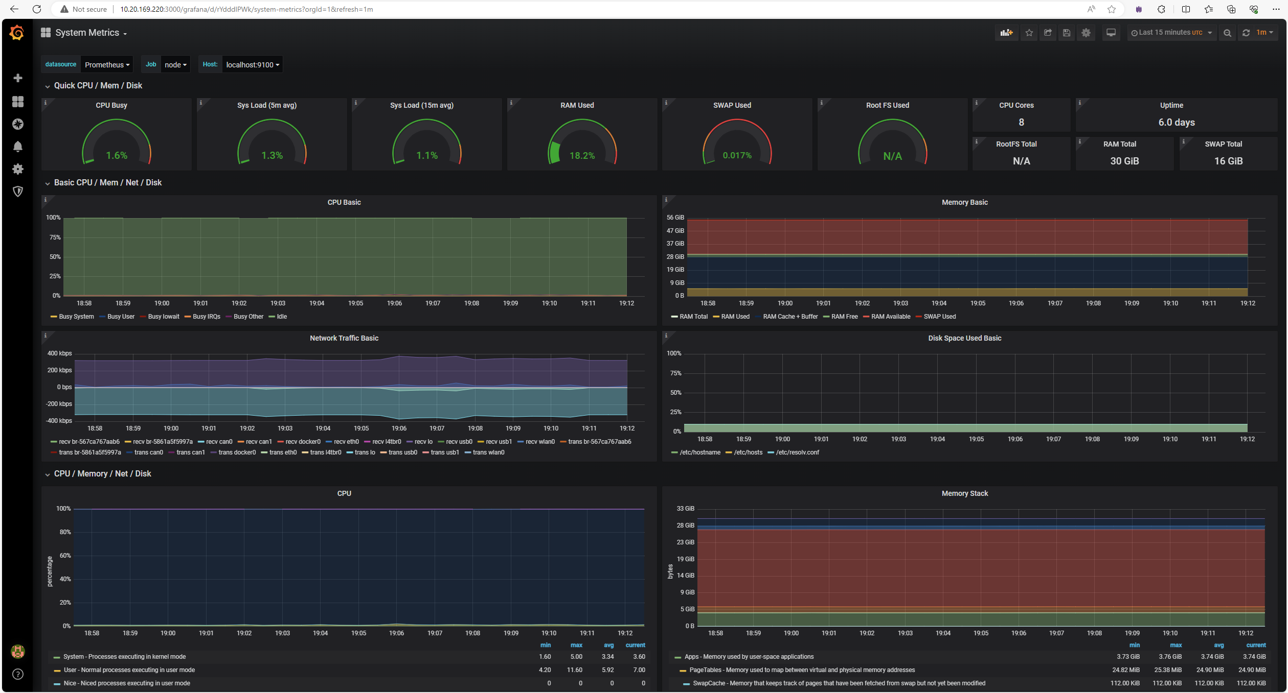Open the Create plus menu in sidebar
This screenshot has width=1288, height=693.
coord(18,78)
